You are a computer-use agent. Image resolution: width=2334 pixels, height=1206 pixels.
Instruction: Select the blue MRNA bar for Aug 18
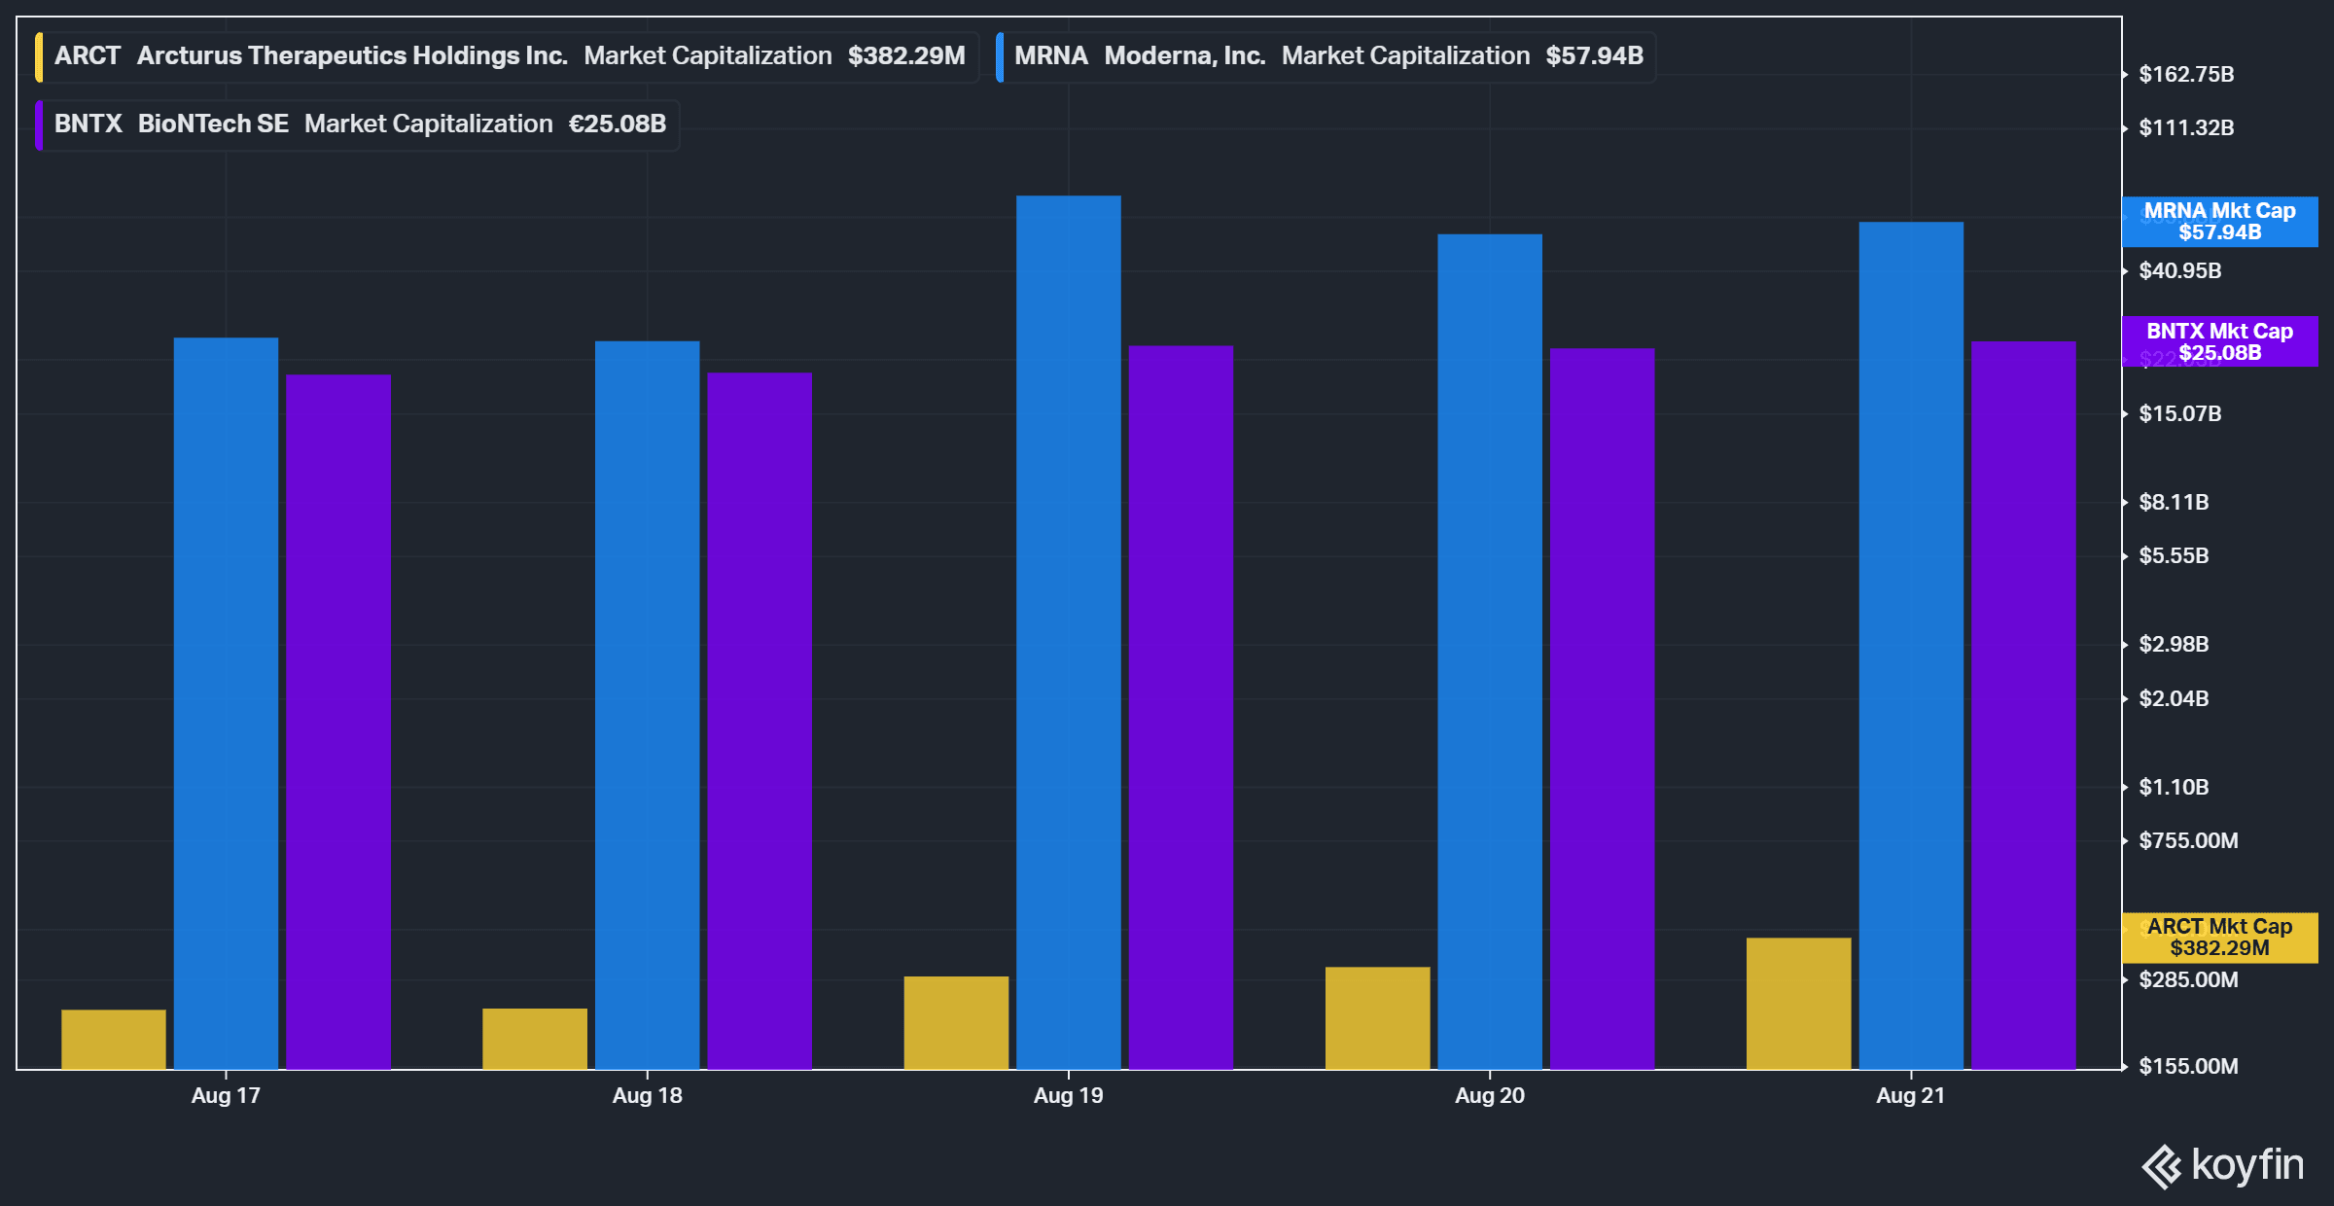(648, 705)
